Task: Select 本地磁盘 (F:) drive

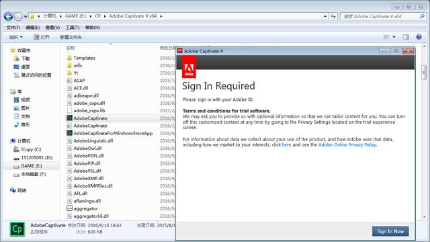Action: [33, 174]
